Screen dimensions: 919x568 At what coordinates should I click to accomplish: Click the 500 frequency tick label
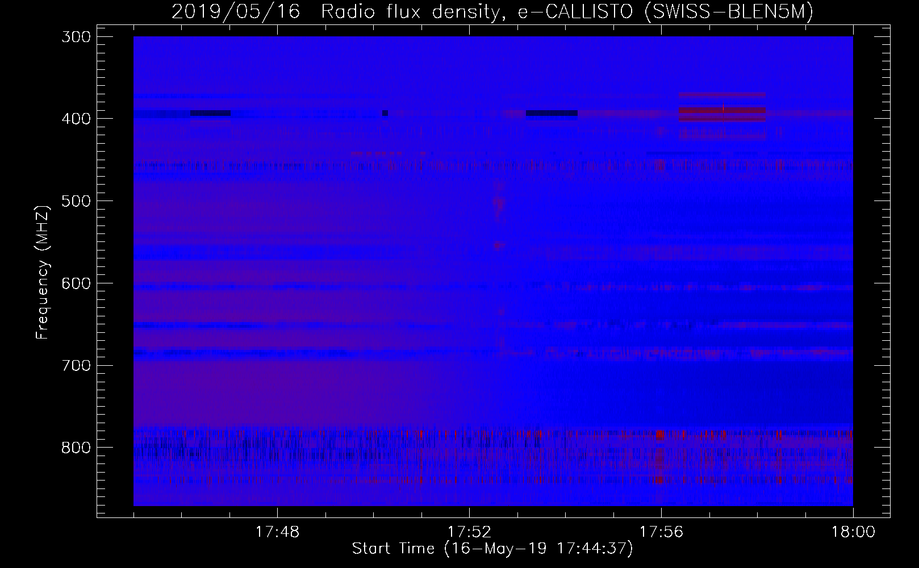[x=75, y=201]
